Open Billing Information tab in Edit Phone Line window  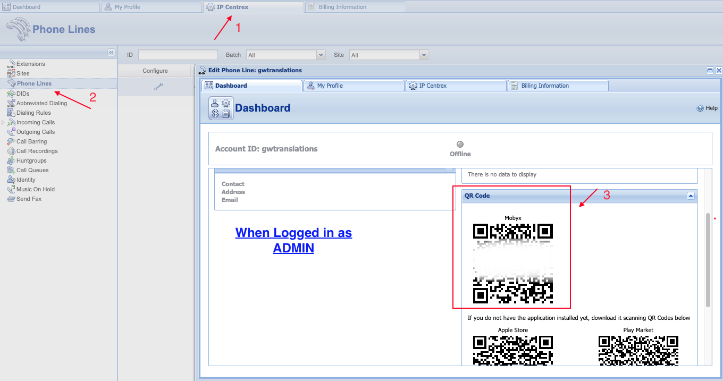[x=558, y=86]
